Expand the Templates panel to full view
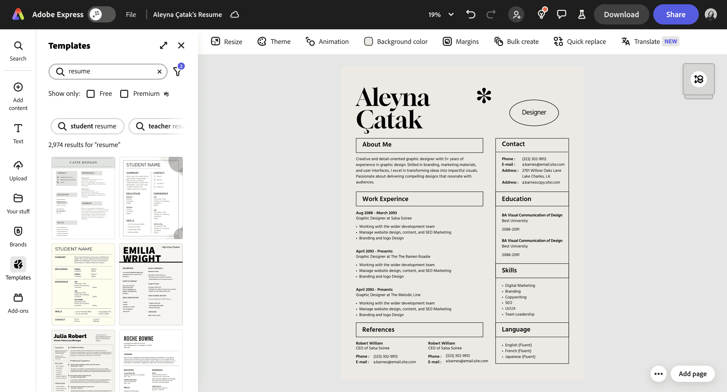727x392 pixels. [163, 45]
